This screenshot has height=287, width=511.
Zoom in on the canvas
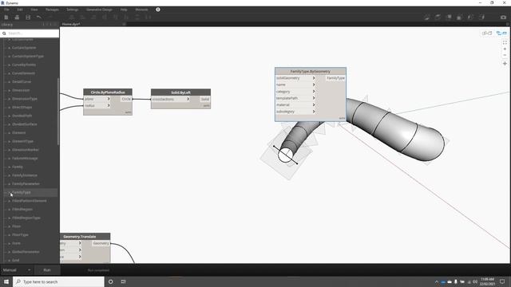click(505, 49)
